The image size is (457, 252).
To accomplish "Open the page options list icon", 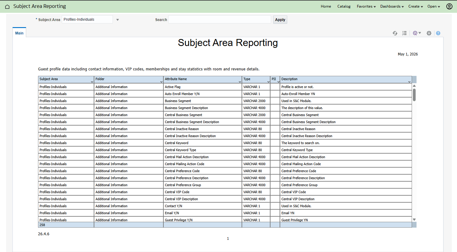I will tap(404, 33).
